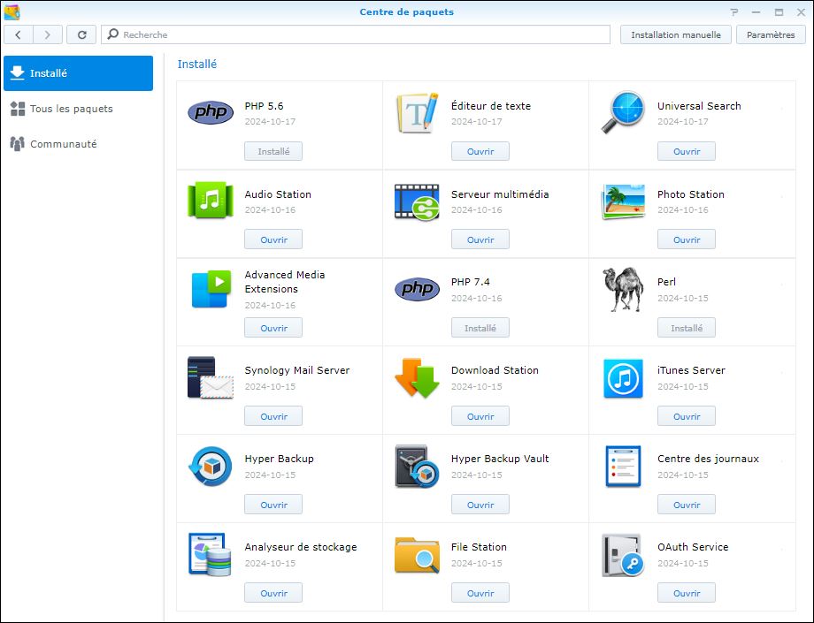Click the search magnifier icon in the Recherche field
The width and height of the screenshot is (814, 623).
[112, 34]
